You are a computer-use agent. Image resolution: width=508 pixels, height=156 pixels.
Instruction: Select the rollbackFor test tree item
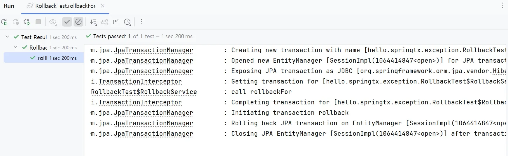coord(43,58)
